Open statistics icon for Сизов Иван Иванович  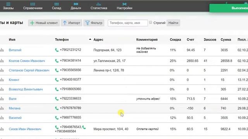pyautogui.click(x=2, y=129)
